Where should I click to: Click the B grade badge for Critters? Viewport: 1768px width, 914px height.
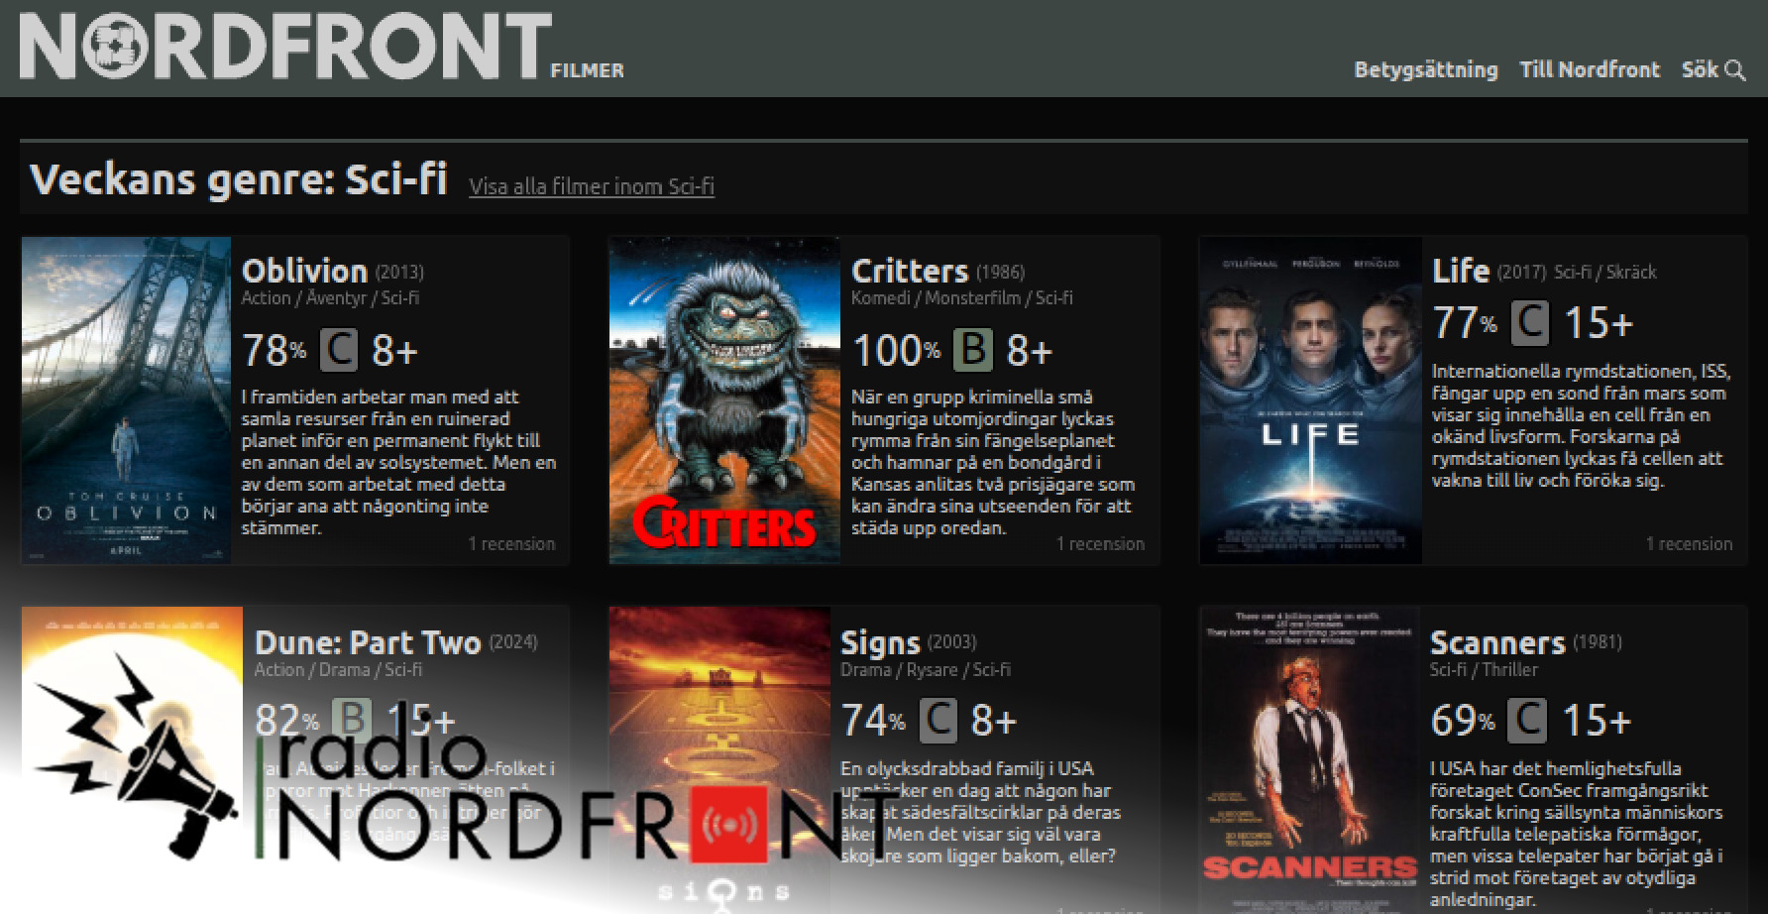tap(972, 350)
